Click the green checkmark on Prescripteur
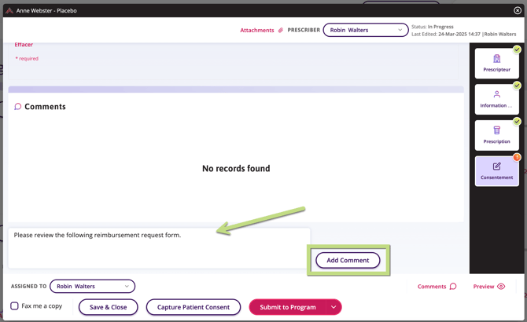Image resolution: width=527 pixels, height=322 pixels. point(517,49)
